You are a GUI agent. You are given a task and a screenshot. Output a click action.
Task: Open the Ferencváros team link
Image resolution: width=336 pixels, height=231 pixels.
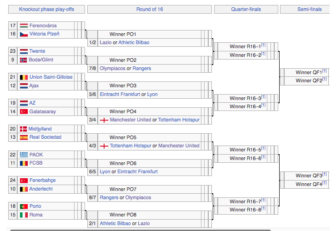click(43, 26)
